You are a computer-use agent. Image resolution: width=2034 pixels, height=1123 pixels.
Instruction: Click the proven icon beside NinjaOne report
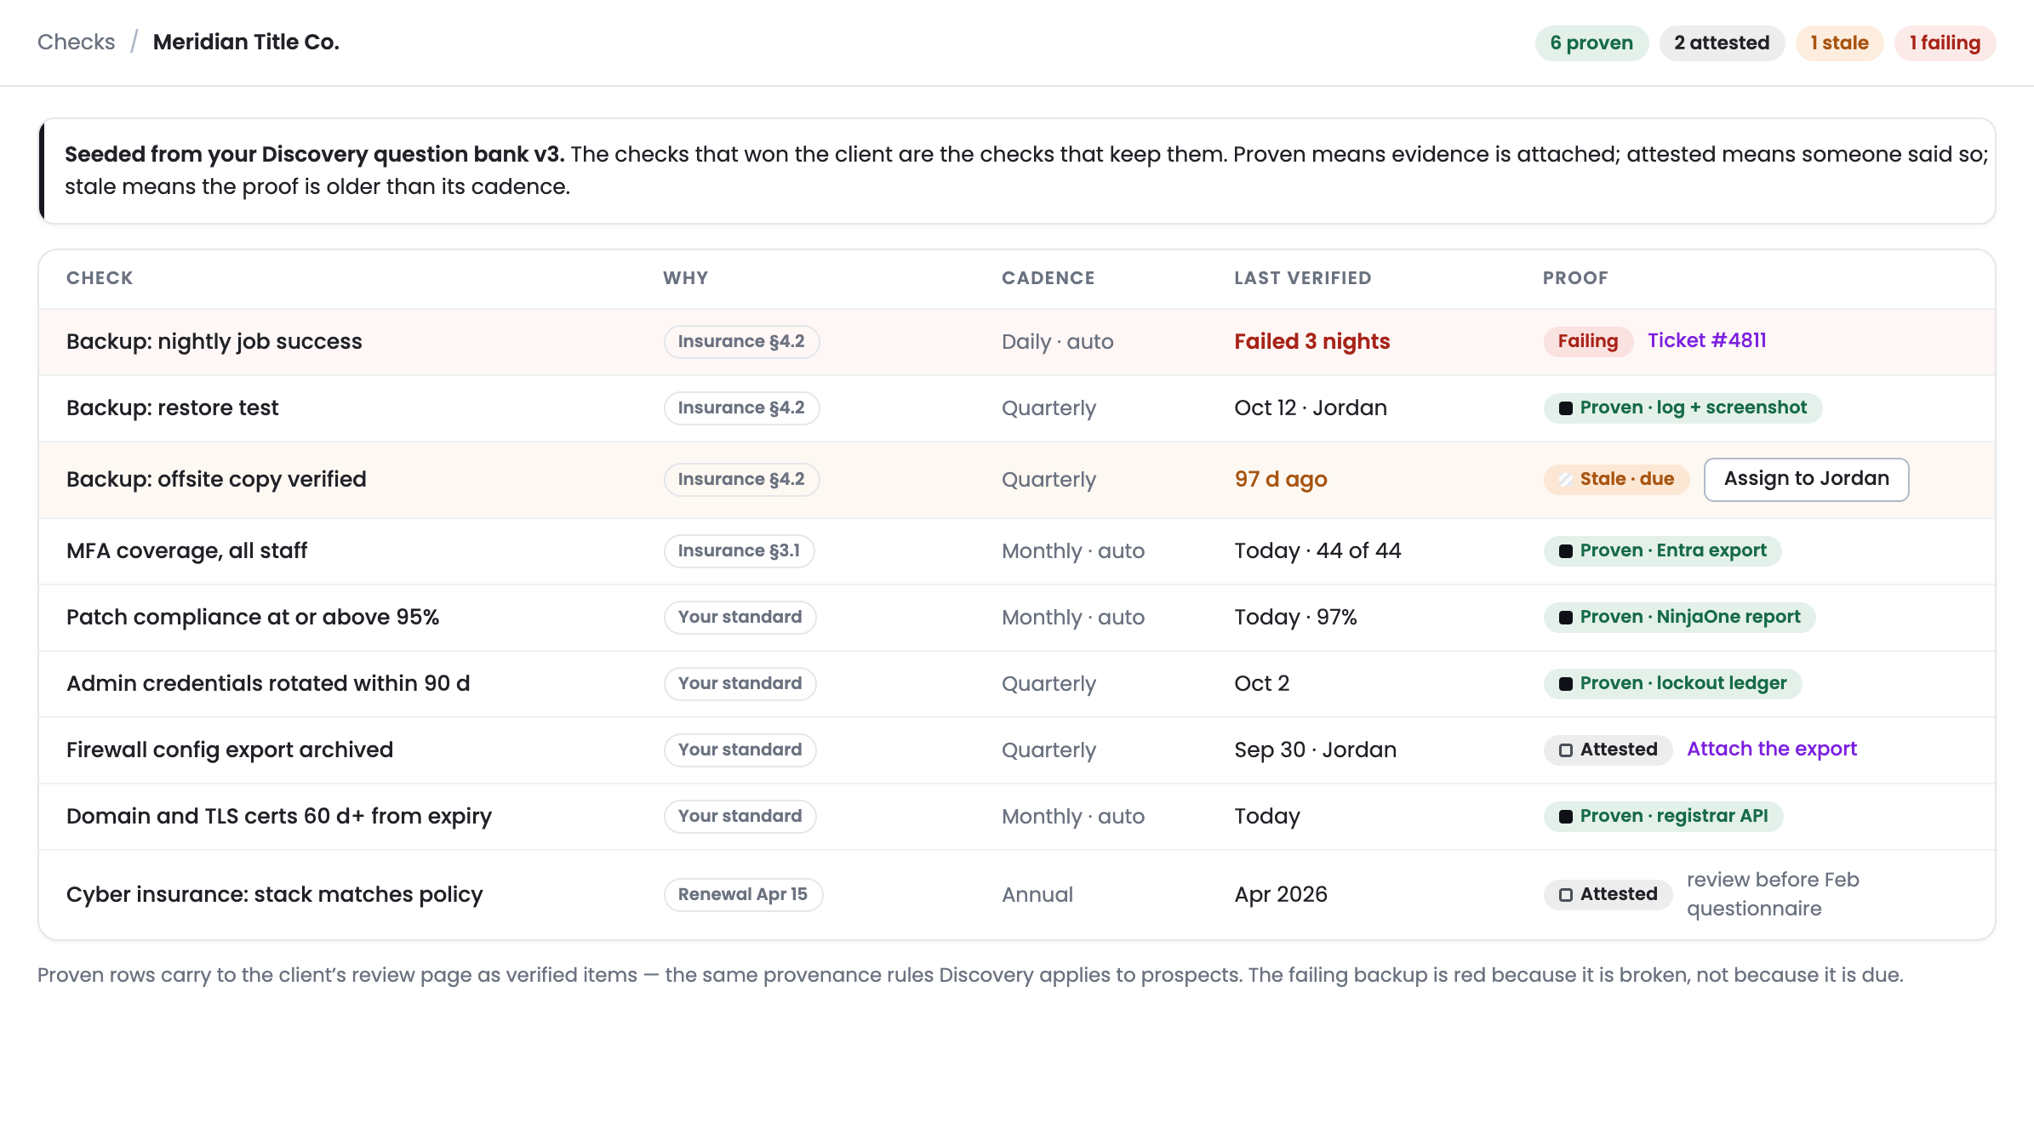[1565, 617]
